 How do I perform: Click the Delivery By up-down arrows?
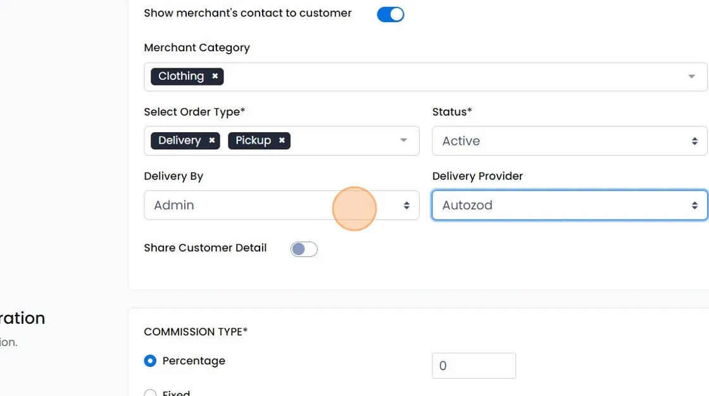tap(406, 205)
